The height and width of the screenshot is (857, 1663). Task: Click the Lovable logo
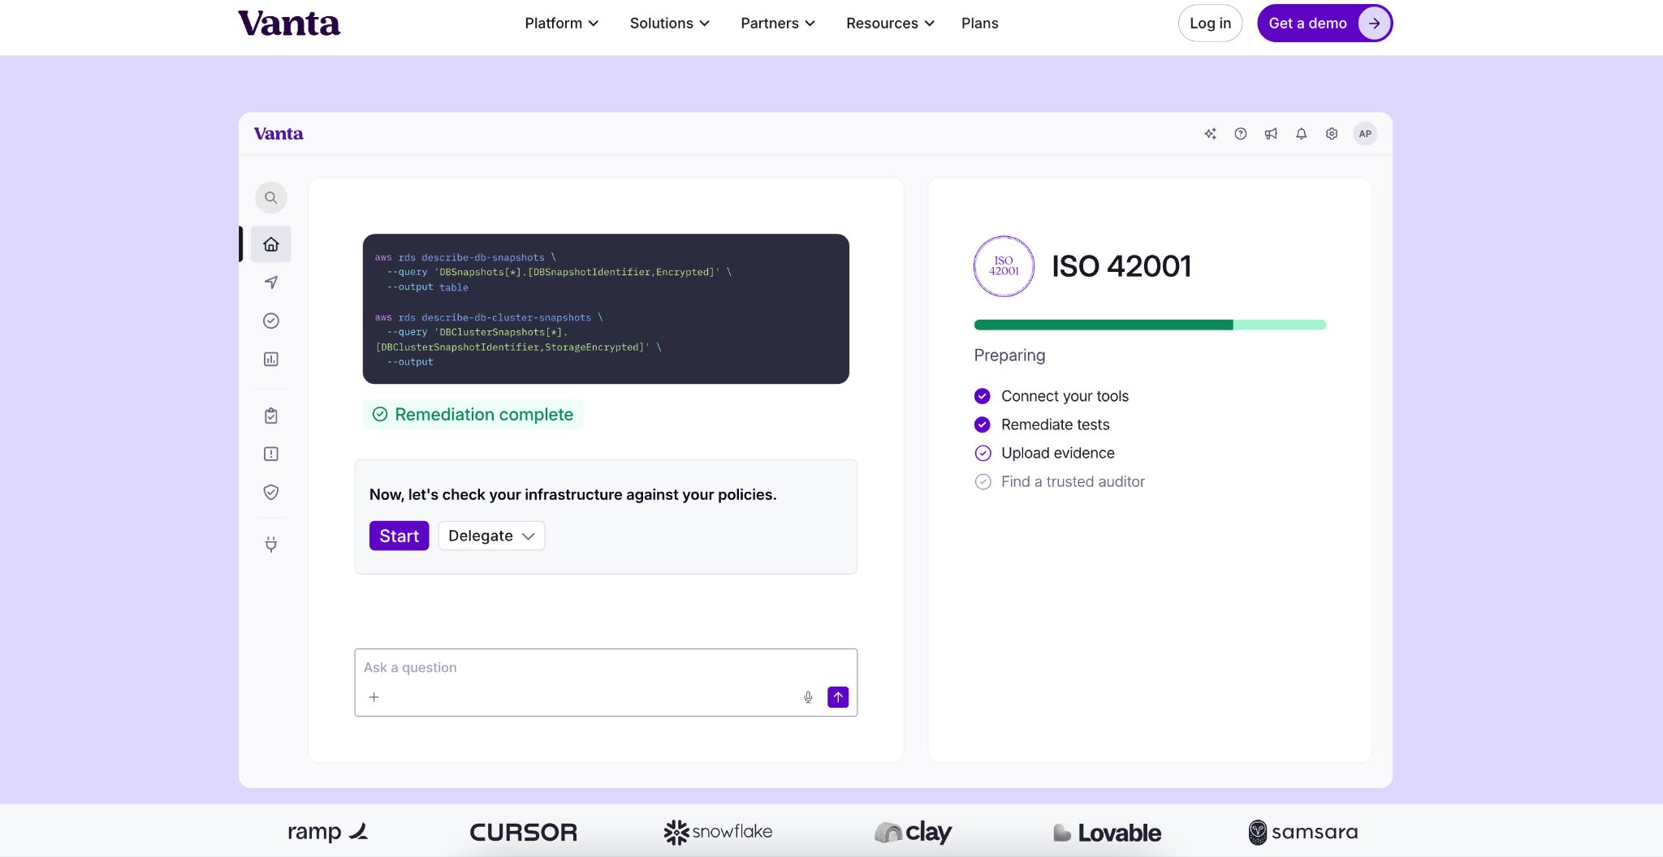pos(1108,833)
